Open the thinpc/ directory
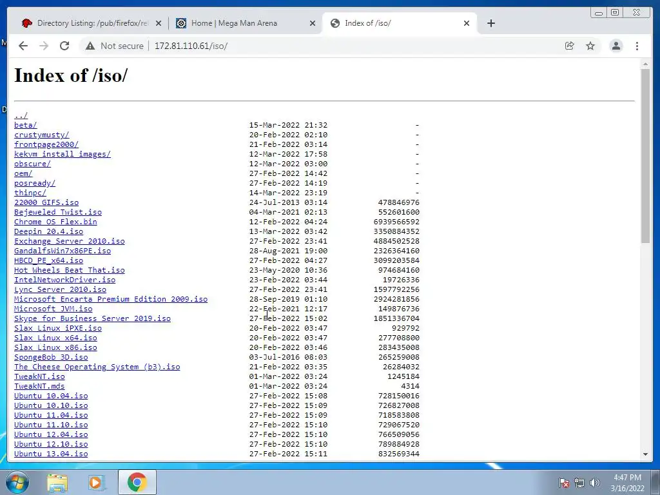Viewport: 660px width, 495px height. point(30,193)
